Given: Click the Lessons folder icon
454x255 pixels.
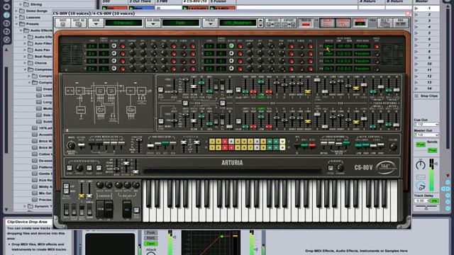Looking at the screenshot, I should pos(22,17).
